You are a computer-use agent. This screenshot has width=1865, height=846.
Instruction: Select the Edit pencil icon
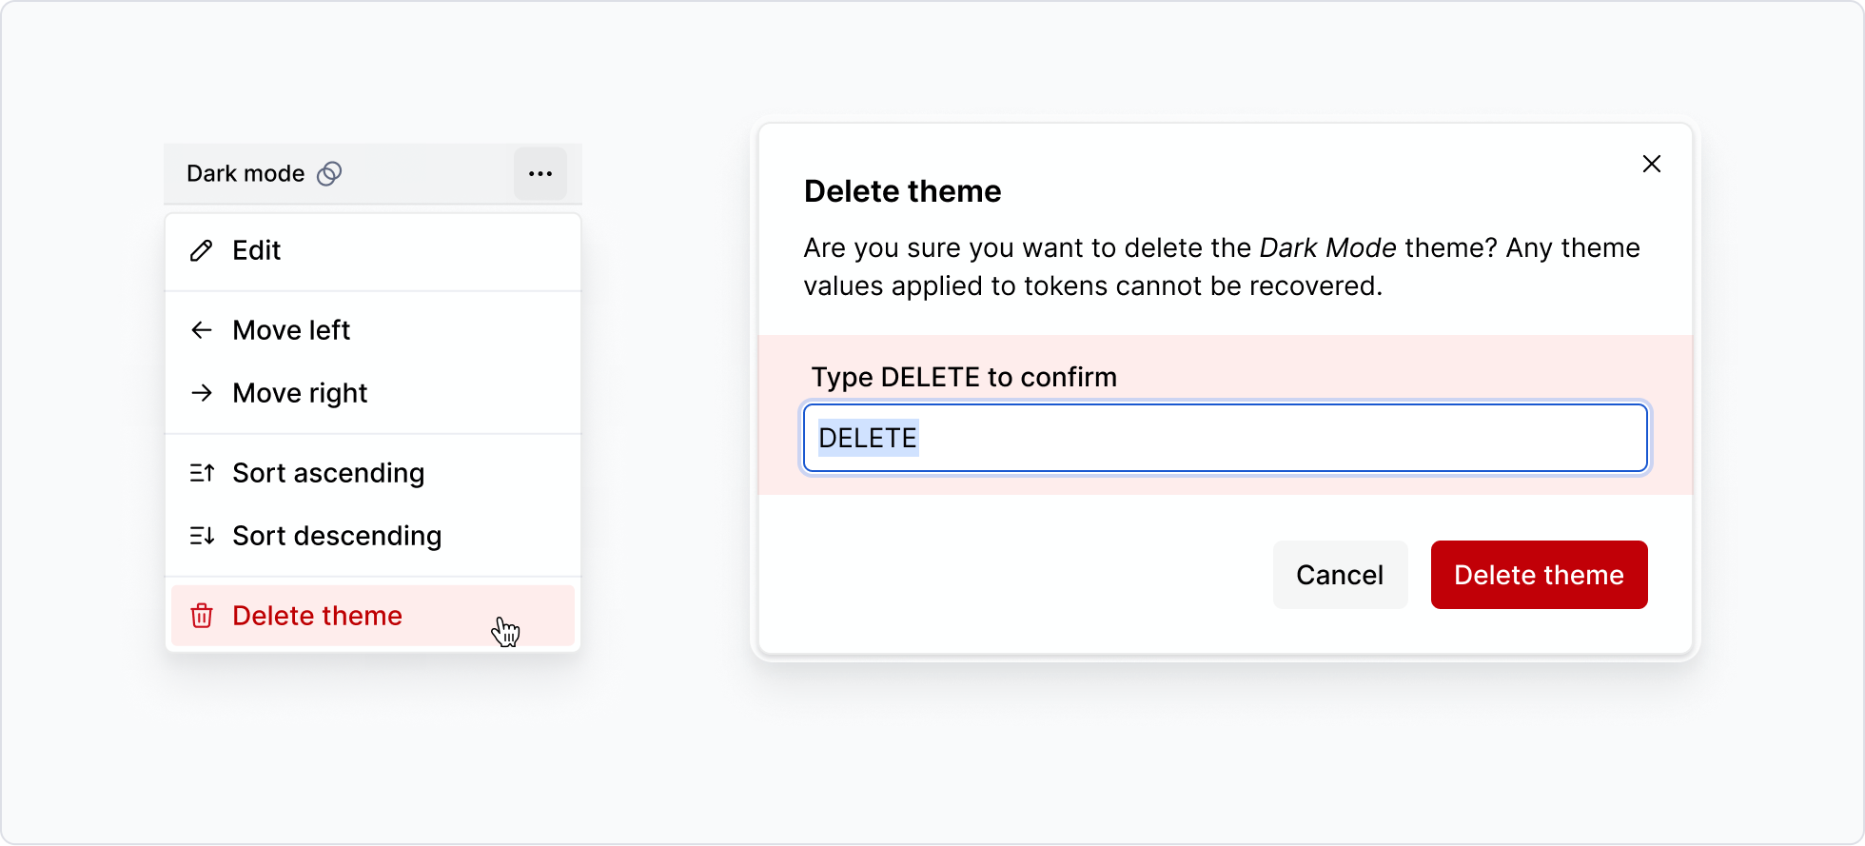201,250
